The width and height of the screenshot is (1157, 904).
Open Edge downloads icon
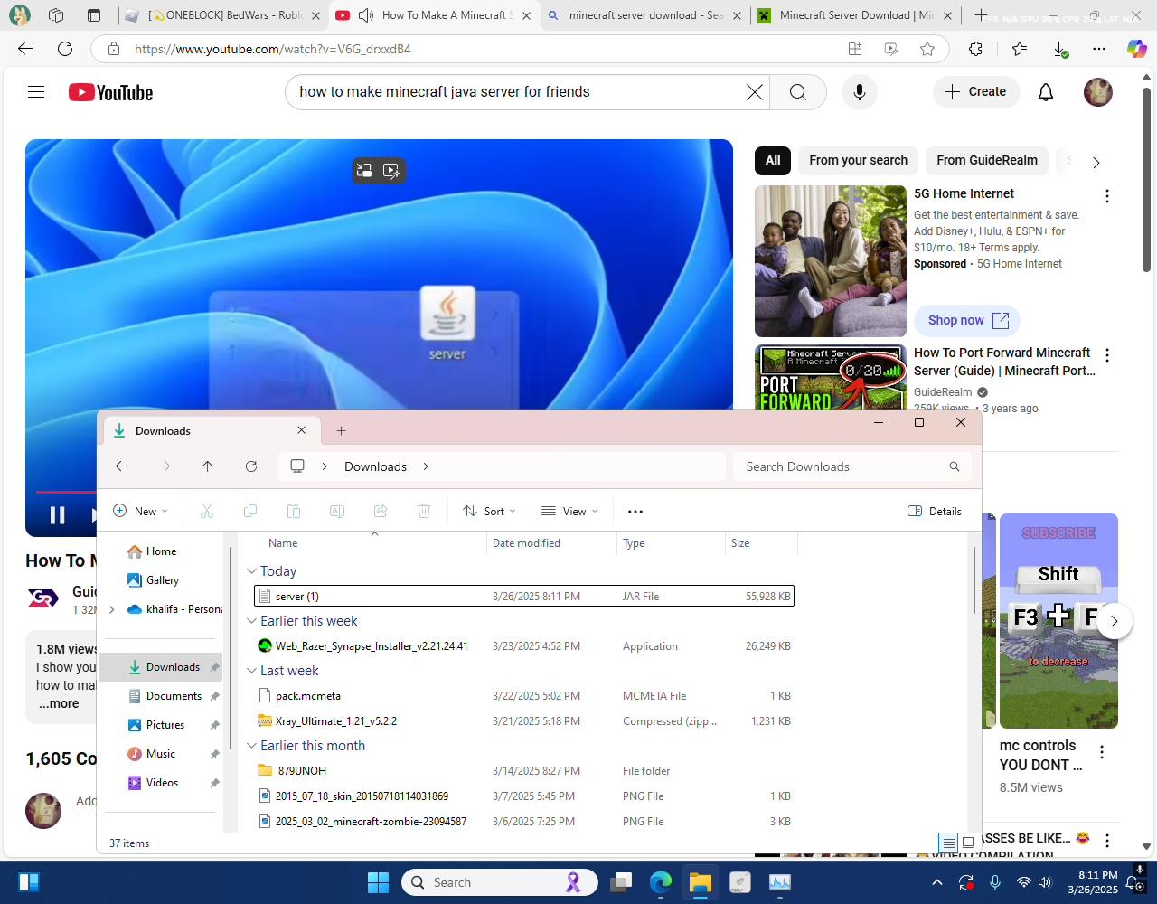(1060, 49)
